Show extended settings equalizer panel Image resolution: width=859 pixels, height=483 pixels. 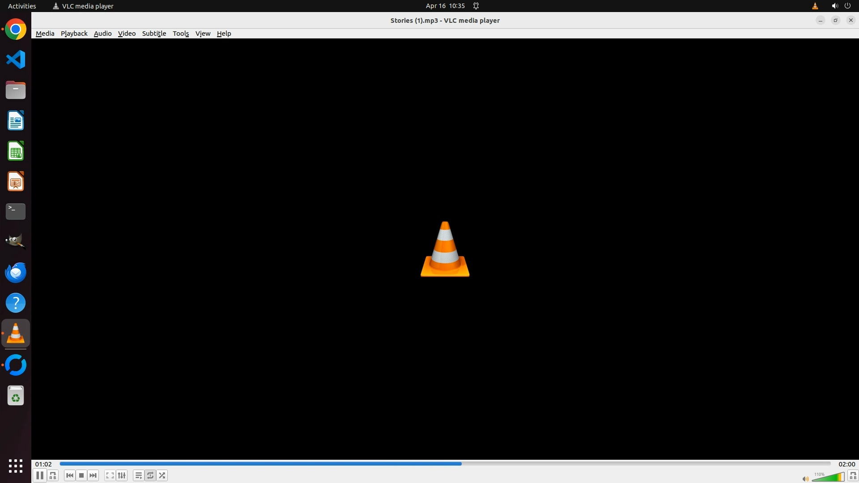pos(122,475)
